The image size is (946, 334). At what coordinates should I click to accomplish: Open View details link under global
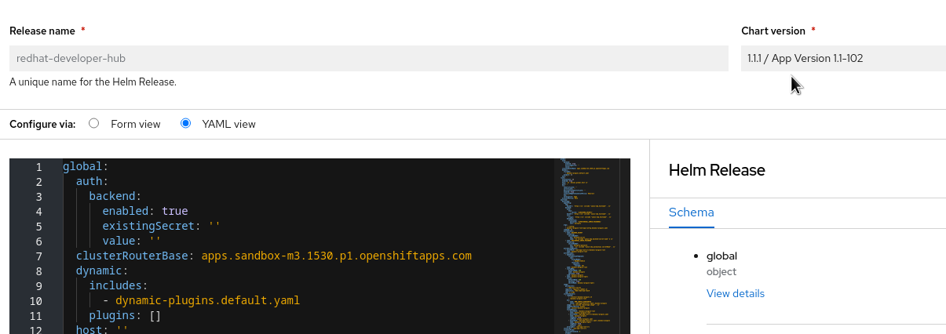click(736, 293)
